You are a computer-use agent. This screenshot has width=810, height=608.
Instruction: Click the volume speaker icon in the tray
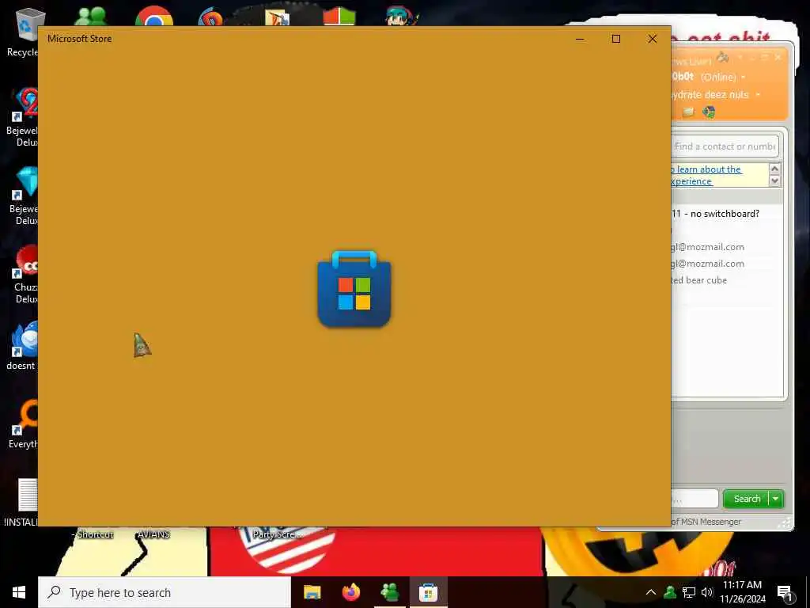coord(707,592)
